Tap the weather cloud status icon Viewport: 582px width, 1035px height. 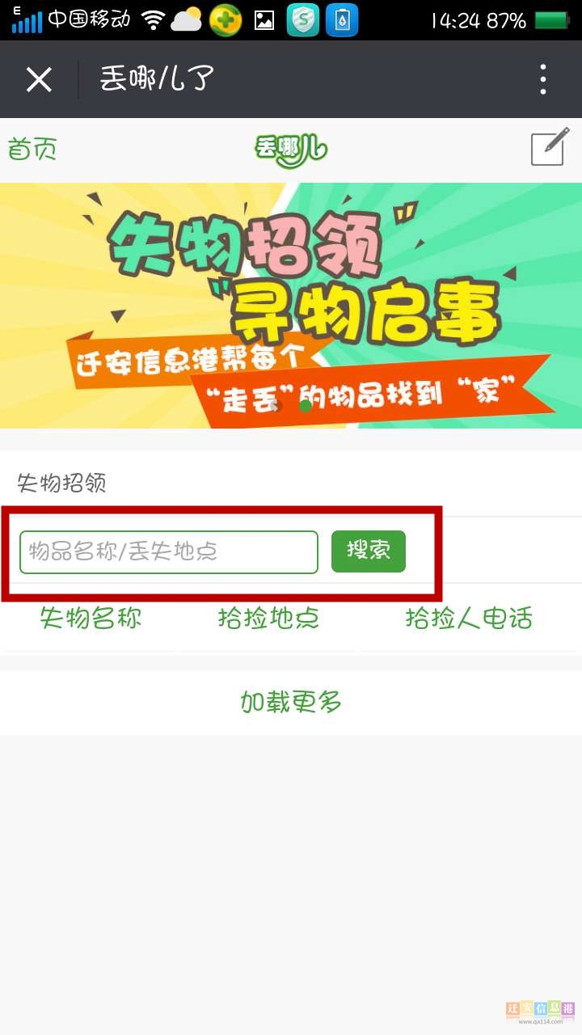pyautogui.click(x=186, y=19)
